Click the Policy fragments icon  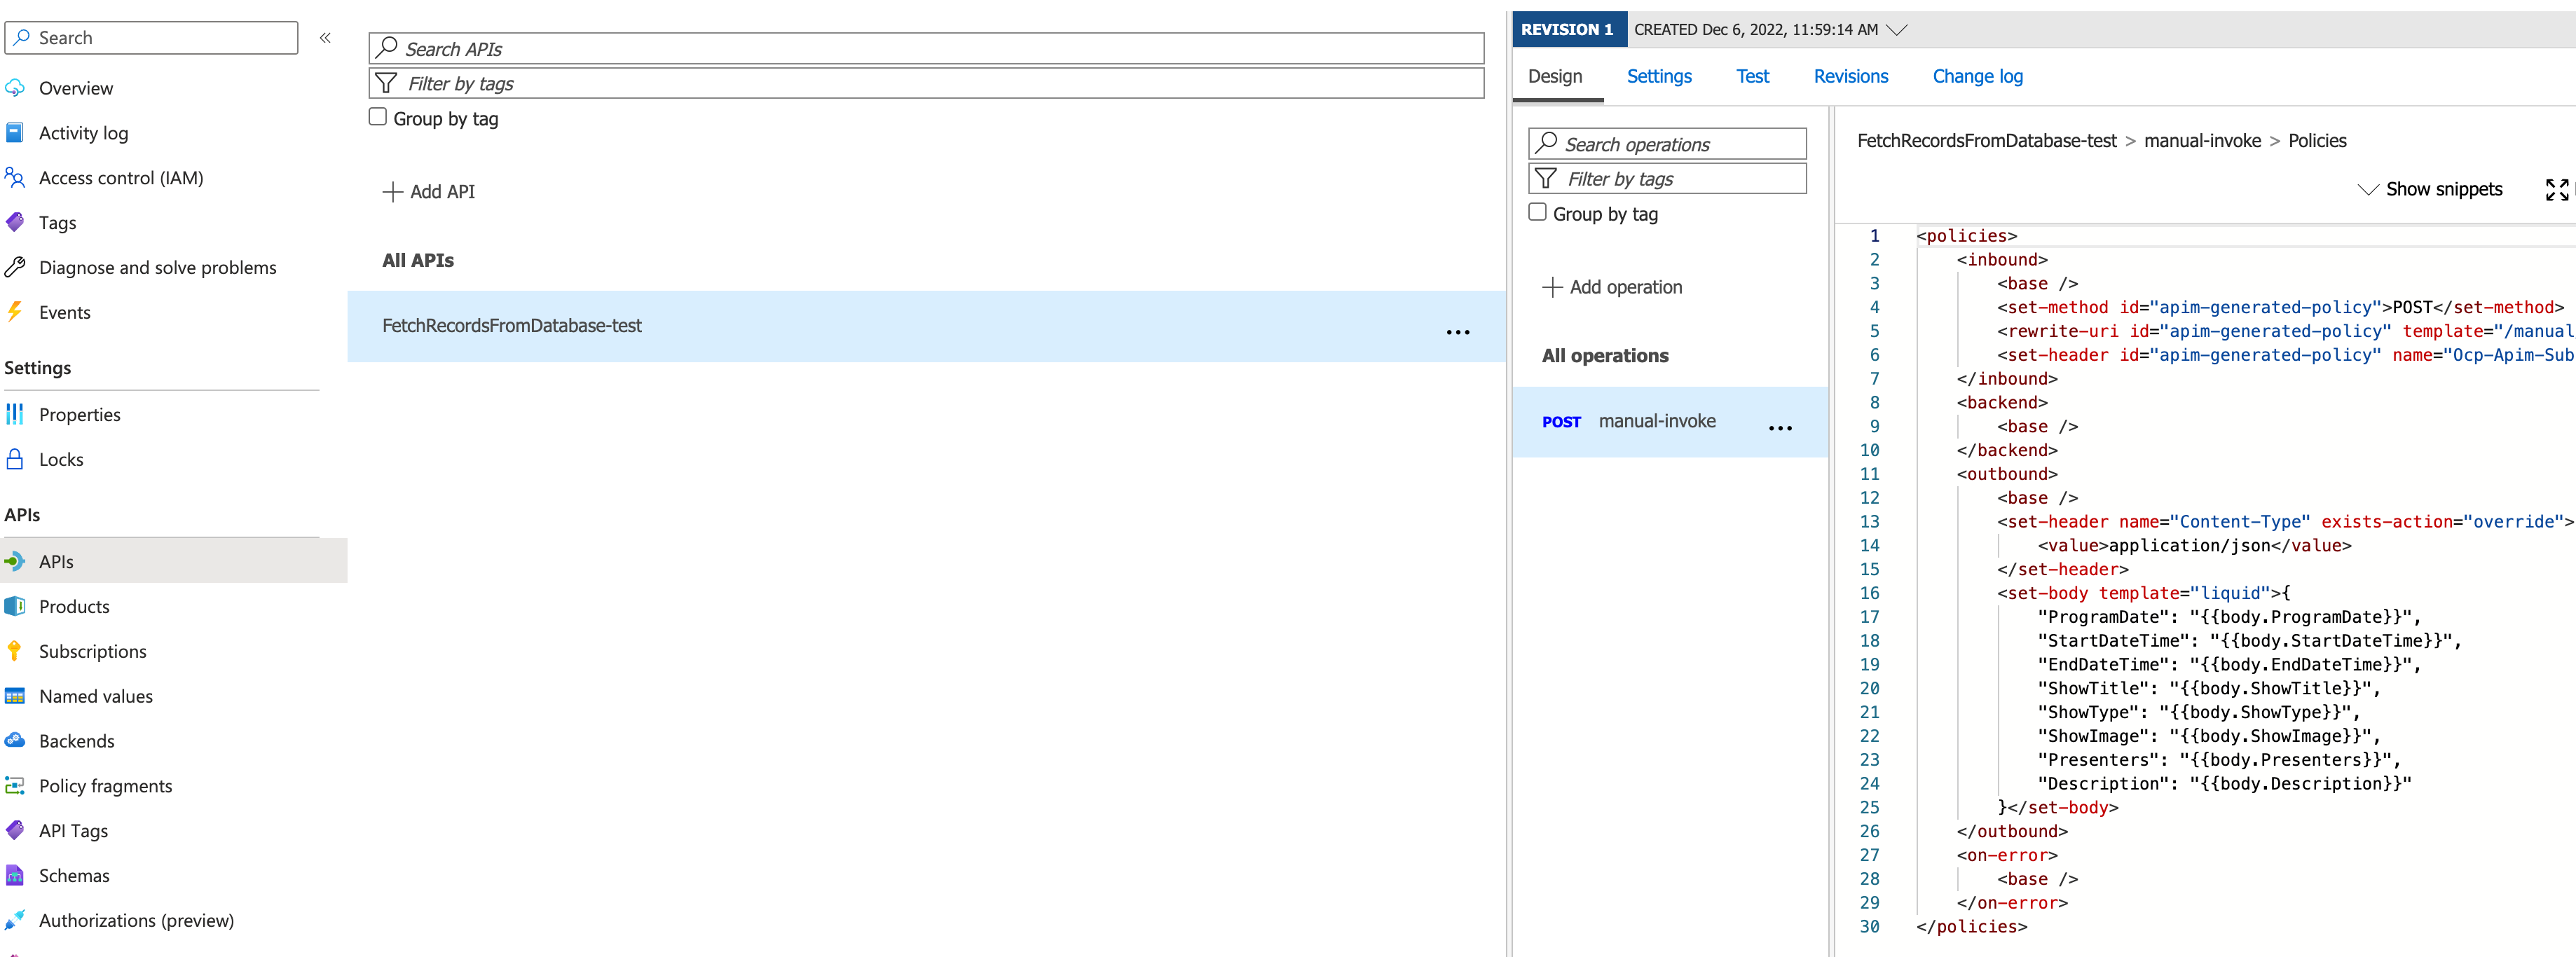(15, 785)
